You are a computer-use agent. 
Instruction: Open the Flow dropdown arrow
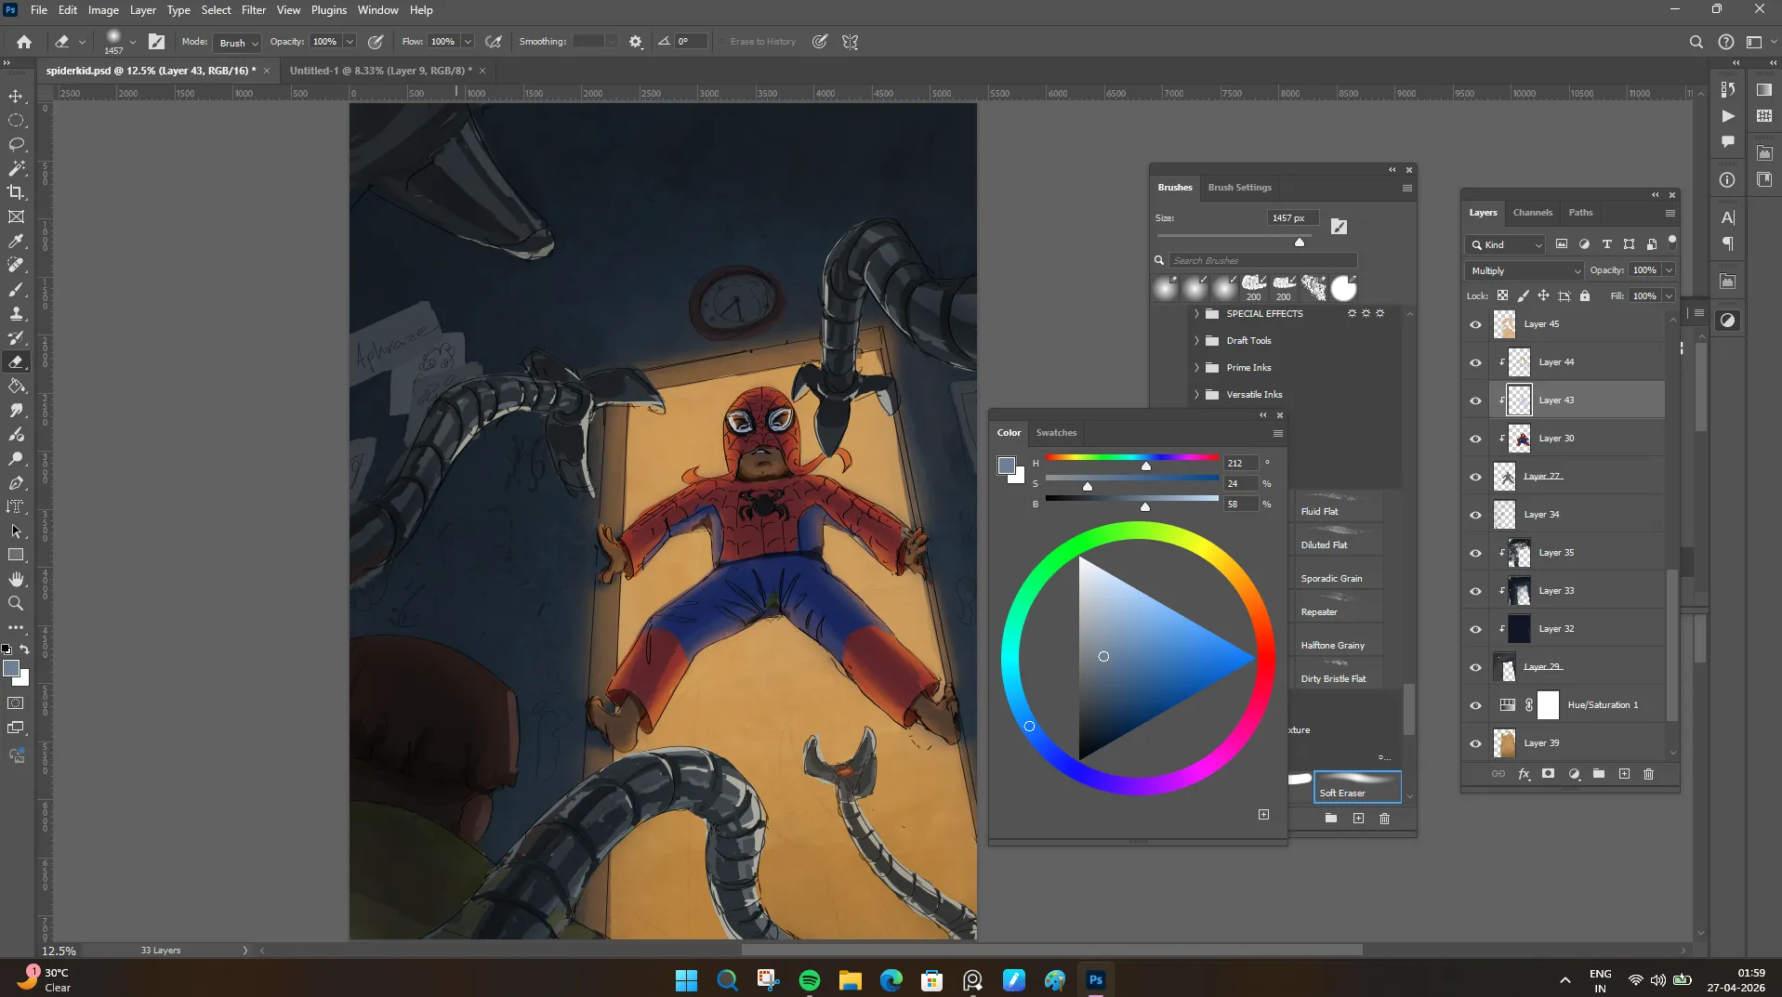click(468, 42)
